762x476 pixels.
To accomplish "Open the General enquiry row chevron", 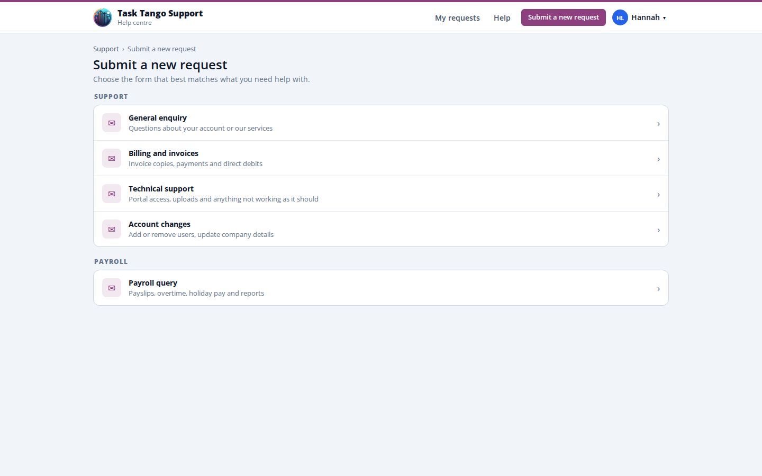I will point(658,124).
